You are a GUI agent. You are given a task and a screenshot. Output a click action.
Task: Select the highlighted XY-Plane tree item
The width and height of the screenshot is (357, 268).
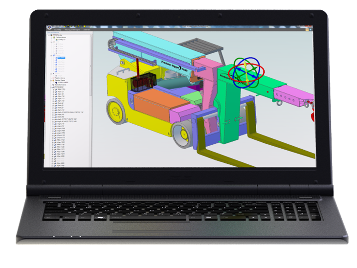(61, 57)
